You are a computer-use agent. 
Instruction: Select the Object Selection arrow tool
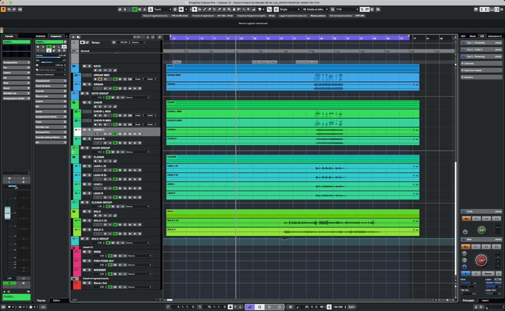tap(194, 9)
